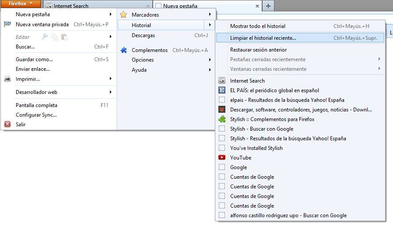This screenshot has width=393, height=243.
Task: Expand the Ayuda submenu arrow
Action: 210,69
